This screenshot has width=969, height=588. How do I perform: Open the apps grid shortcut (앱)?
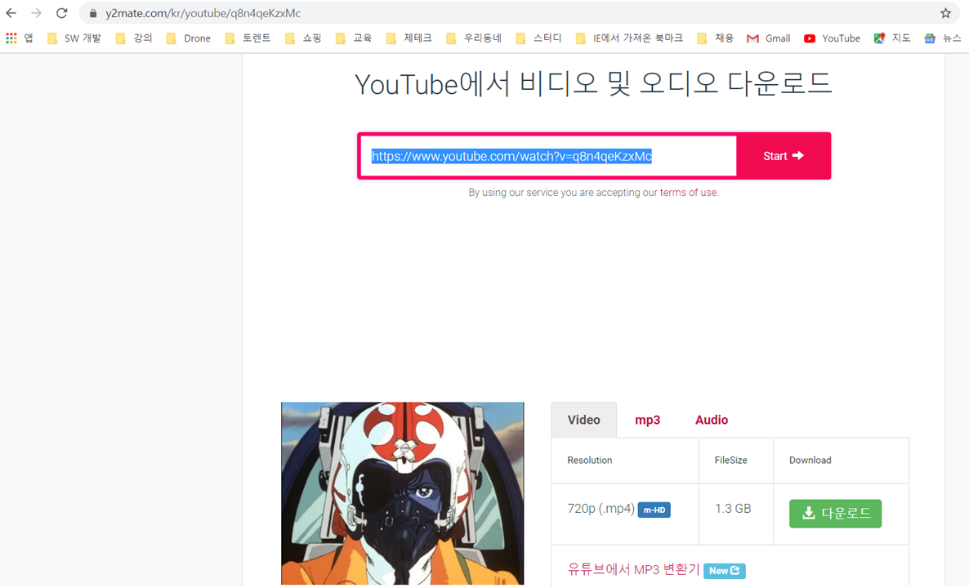[19, 38]
